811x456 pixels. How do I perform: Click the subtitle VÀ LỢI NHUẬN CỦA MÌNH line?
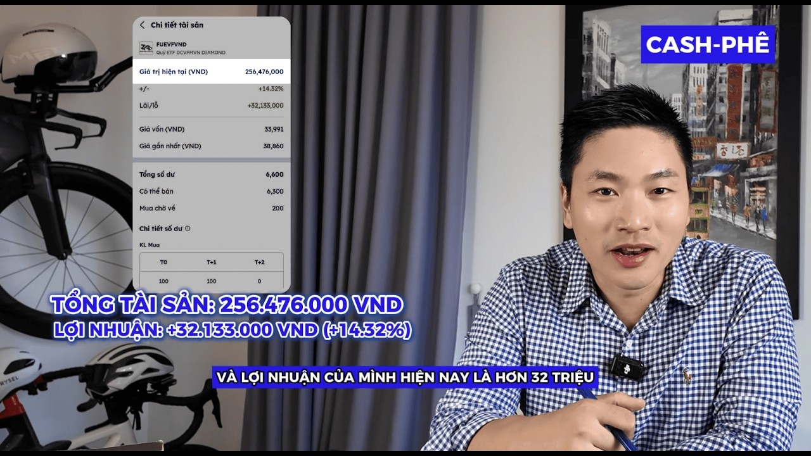coord(405,377)
